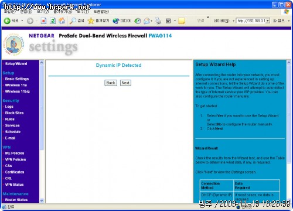Open the Tools menu in menu bar
293x211 pixels.
pos(83,12)
